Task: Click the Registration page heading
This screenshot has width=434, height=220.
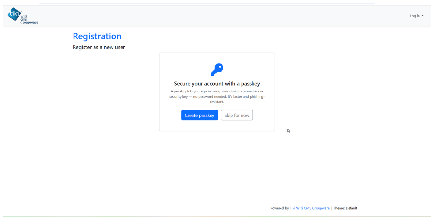Action: [97, 36]
